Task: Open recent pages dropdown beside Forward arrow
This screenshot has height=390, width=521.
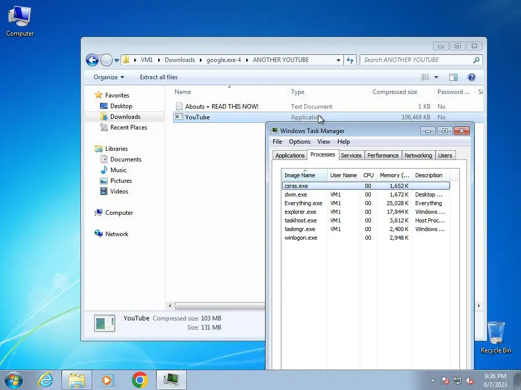Action: (x=117, y=60)
